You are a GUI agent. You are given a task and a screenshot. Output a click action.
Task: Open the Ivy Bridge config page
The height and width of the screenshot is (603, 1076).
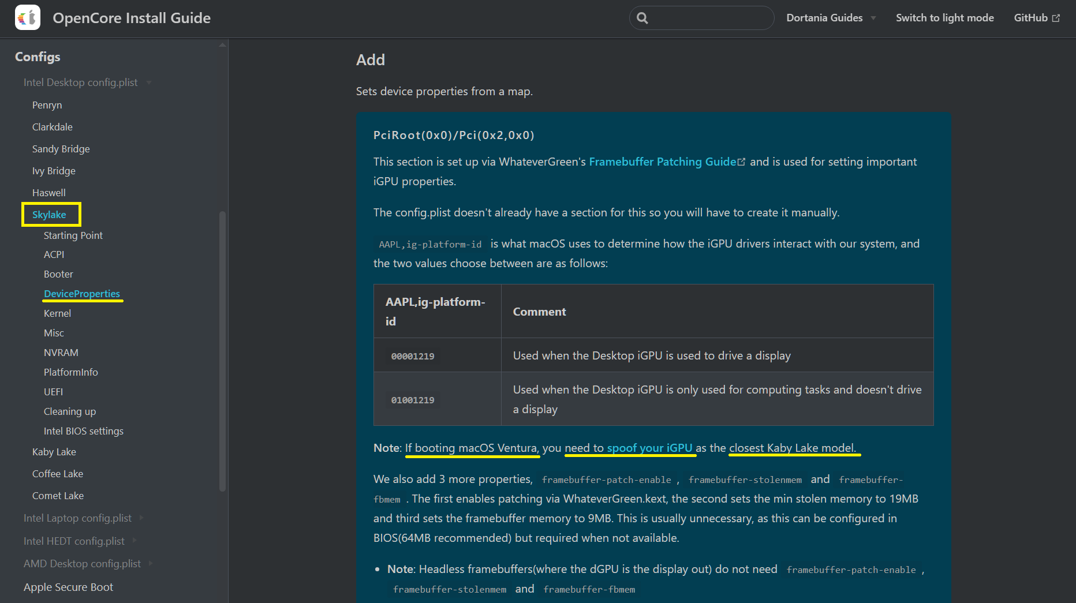coord(54,171)
